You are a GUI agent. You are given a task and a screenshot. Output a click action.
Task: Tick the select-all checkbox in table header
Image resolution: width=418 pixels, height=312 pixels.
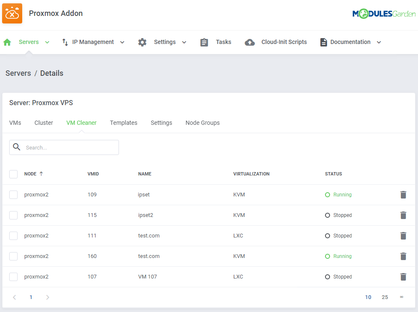point(13,174)
